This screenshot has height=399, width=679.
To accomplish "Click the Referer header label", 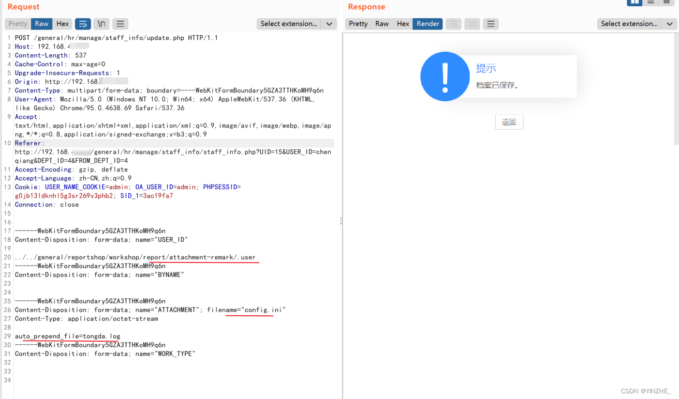I will [x=28, y=143].
